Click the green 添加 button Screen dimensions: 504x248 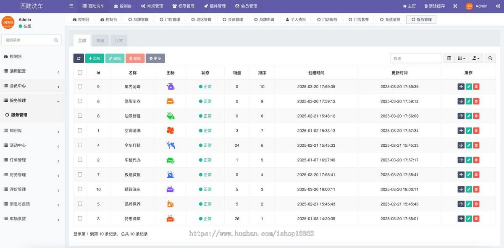(x=94, y=58)
